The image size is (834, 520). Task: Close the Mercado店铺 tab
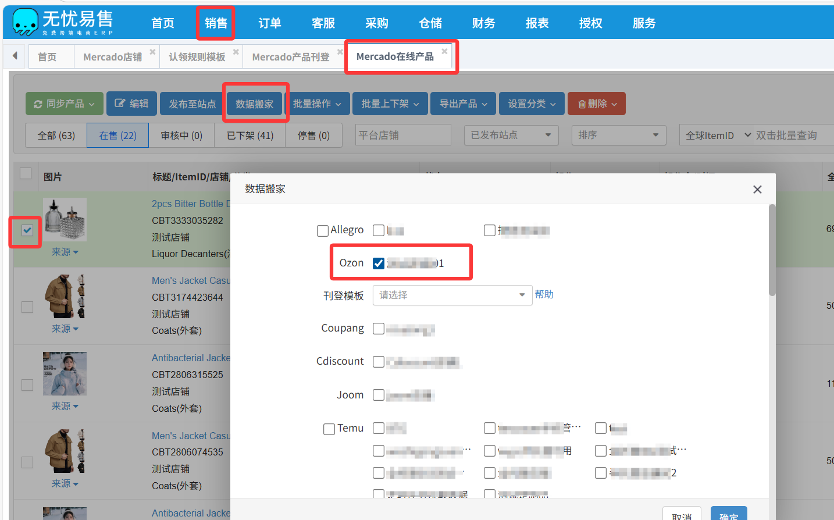pyautogui.click(x=152, y=52)
